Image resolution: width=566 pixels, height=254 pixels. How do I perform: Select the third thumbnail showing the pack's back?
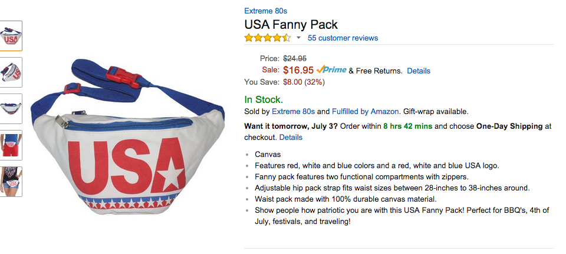(11, 109)
